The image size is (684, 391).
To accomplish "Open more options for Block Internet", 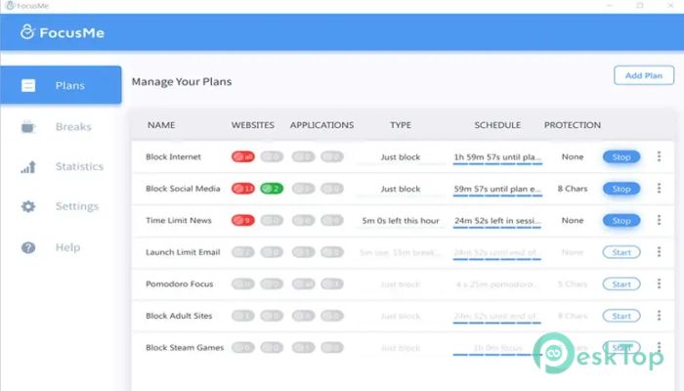I will (x=660, y=156).
